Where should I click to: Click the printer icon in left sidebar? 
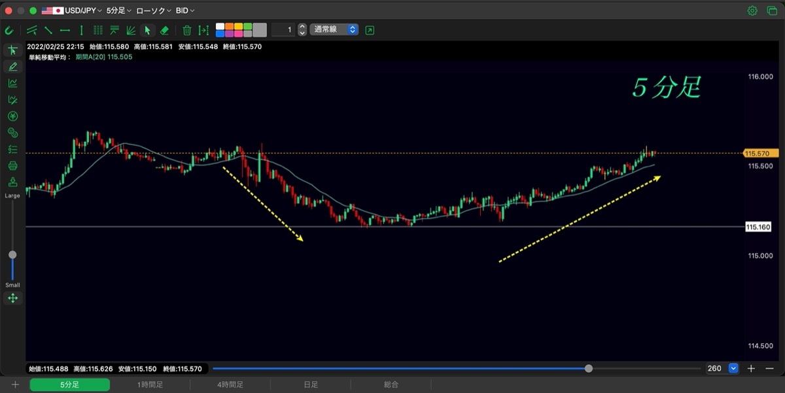click(x=12, y=166)
